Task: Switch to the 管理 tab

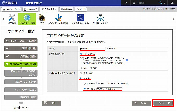Action: 81,9
